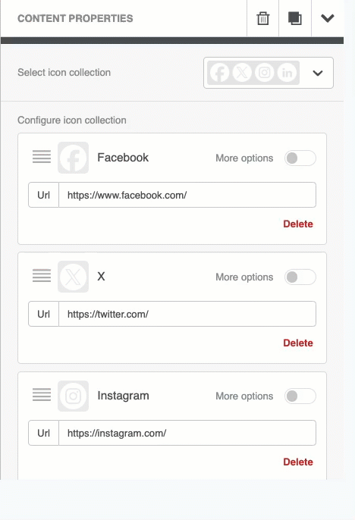Click the icon collection preview thumbnails
The height and width of the screenshot is (520, 355).
253,73
